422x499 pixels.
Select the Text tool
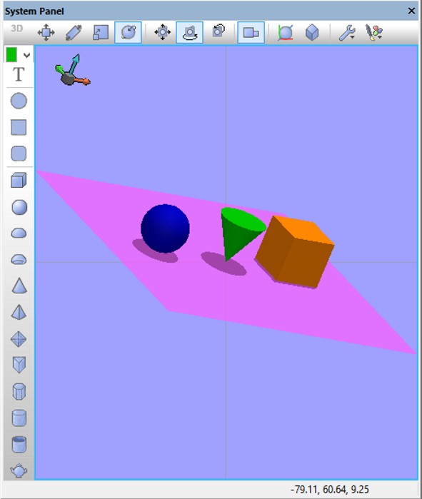pos(19,74)
